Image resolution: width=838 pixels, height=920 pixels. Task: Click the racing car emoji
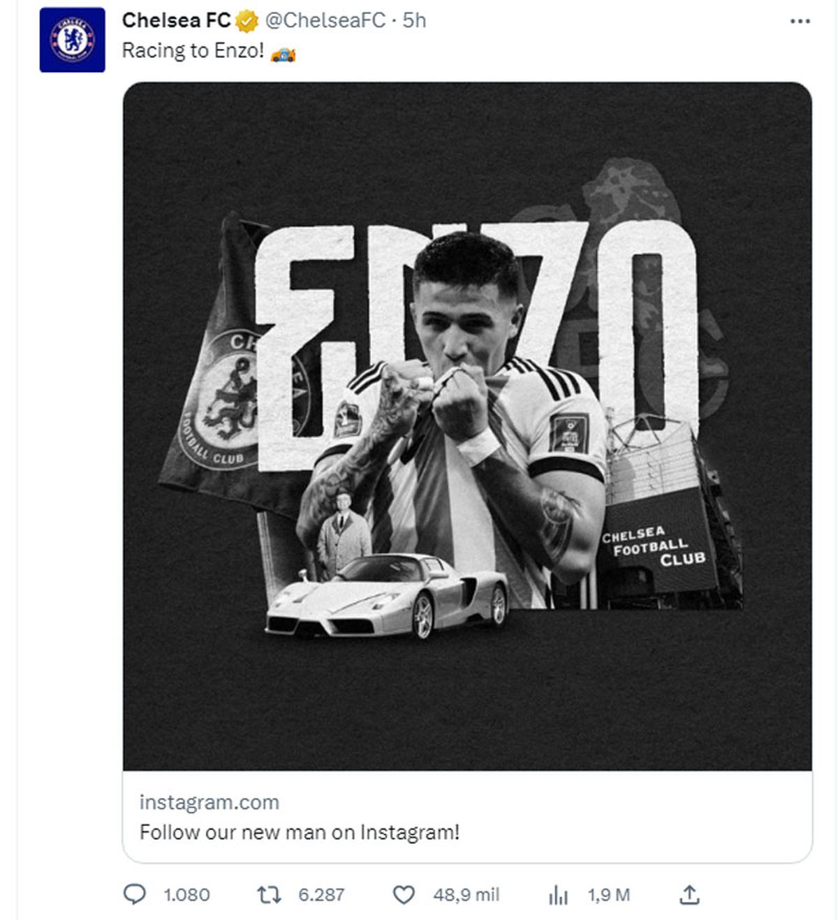283,53
